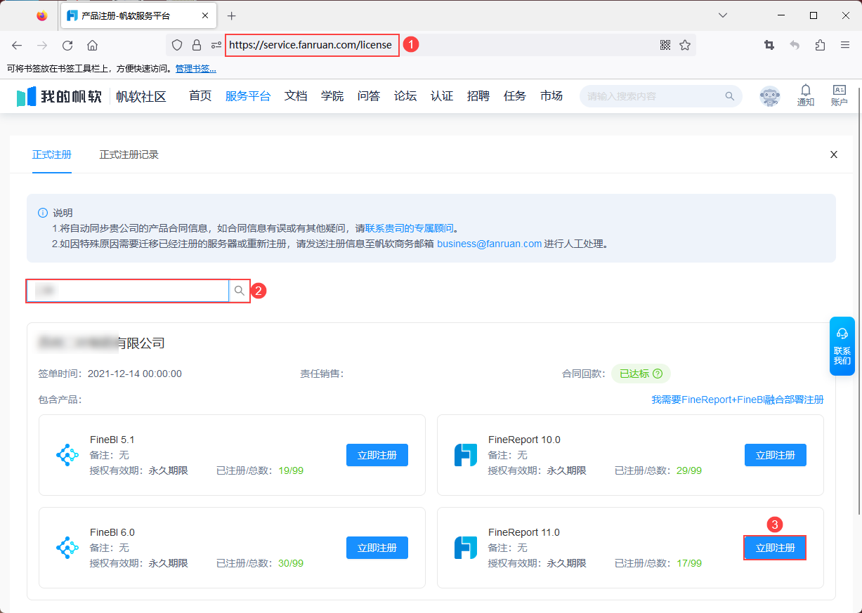Open the 市场 navigation item
Image resolution: width=862 pixels, height=613 pixels.
pyautogui.click(x=551, y=96)
